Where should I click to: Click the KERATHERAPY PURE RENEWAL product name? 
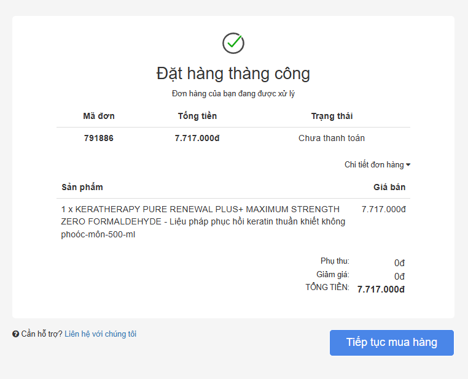tap(203, 221)
